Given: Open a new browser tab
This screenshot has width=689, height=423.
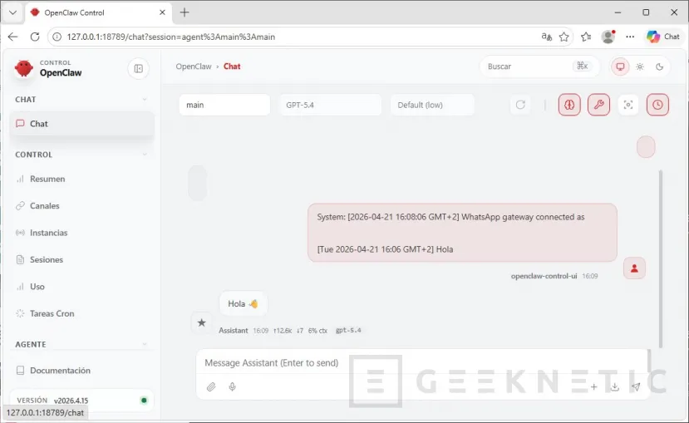Looking at the screenshot, I should pyautogui.click(x=185, y=12).
